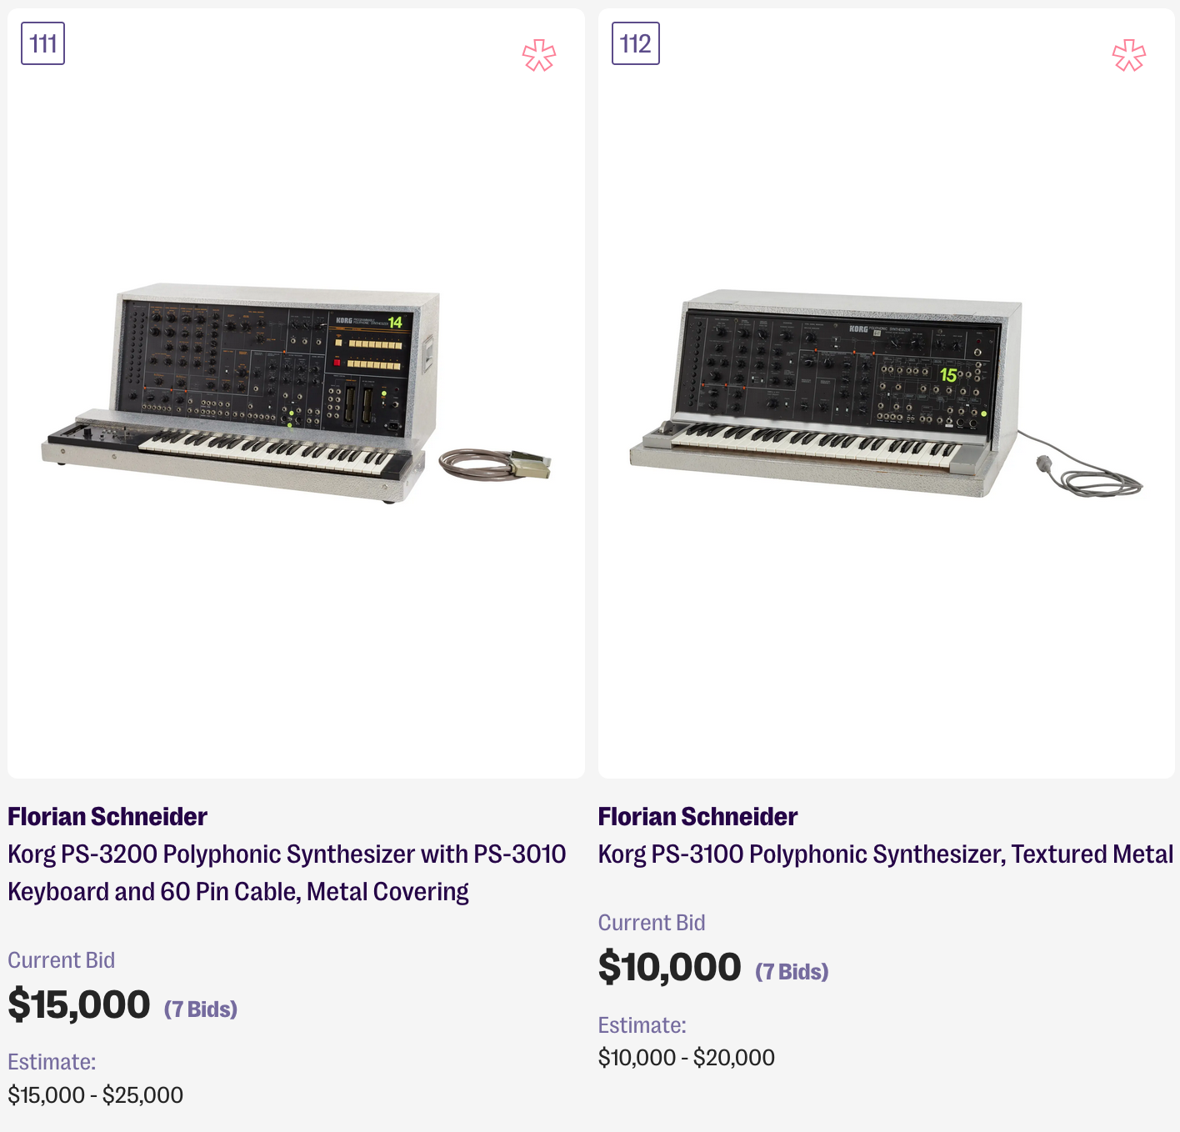Favorite lot 112 with the asterisk icon
Viewport: 1180px width, 1132px height.
1129,56
